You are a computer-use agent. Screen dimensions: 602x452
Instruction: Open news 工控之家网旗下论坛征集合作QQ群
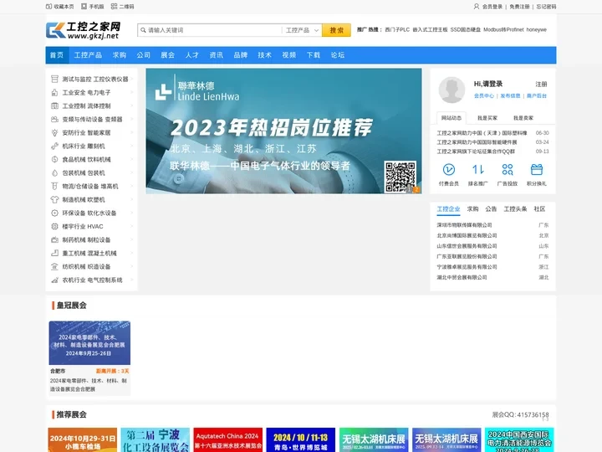click(x=476, y=152)
